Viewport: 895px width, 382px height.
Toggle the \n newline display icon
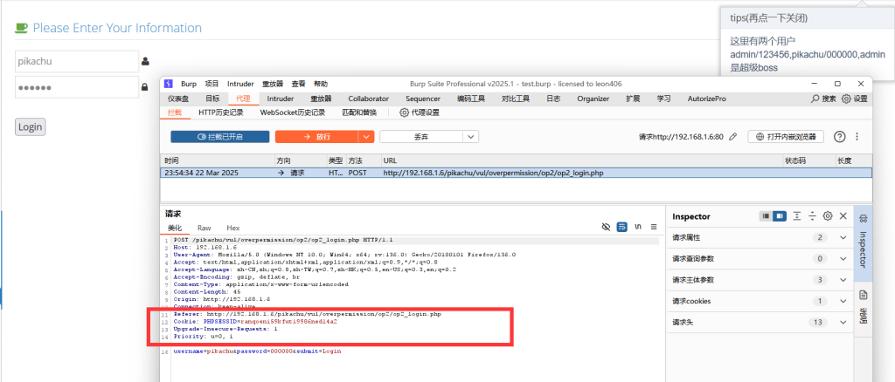pyautogui.click(x=638, y=227)
